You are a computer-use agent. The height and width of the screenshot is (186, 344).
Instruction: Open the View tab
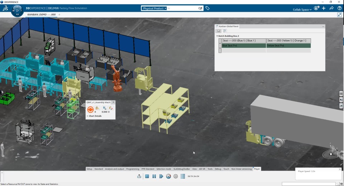[194, 169]
